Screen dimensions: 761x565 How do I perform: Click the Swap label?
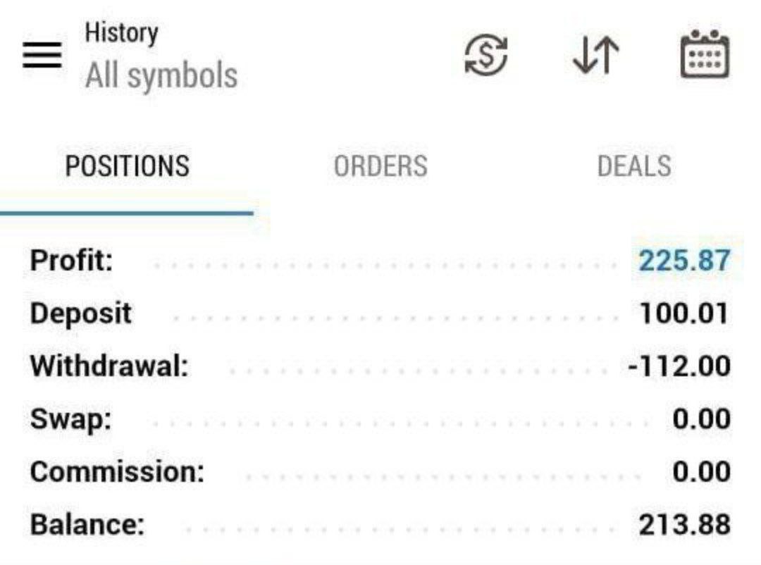click(x=70, y=419)
